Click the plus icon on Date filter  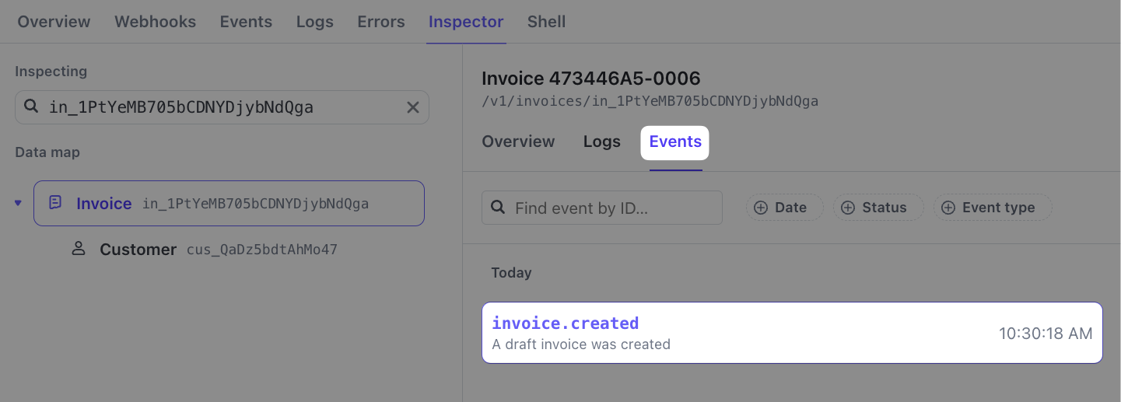(761, 208)
